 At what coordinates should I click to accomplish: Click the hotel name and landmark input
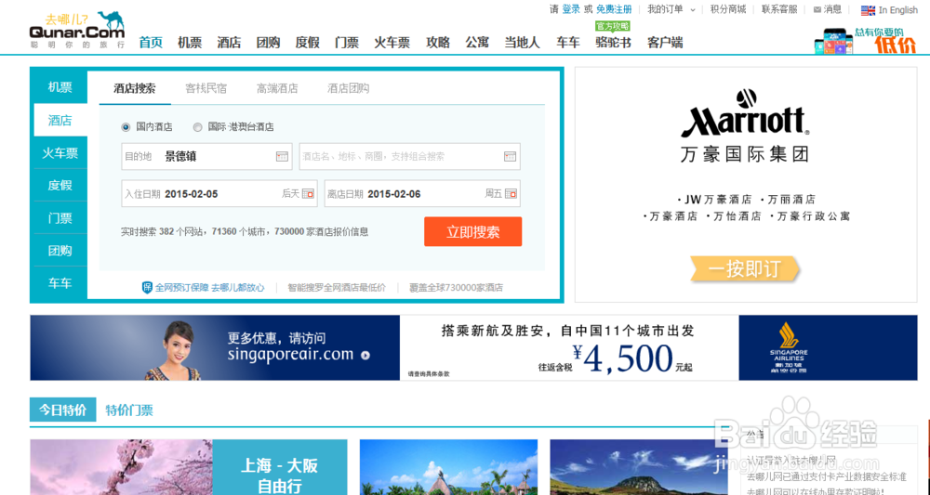point(410,156)
